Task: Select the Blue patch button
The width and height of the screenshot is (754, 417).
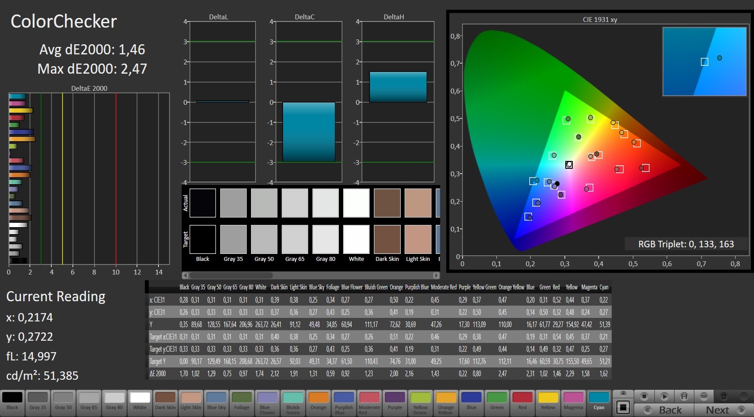Action: [x=471, y=403]
